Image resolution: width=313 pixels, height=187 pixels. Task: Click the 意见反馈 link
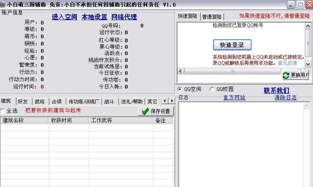coord(287,63)
